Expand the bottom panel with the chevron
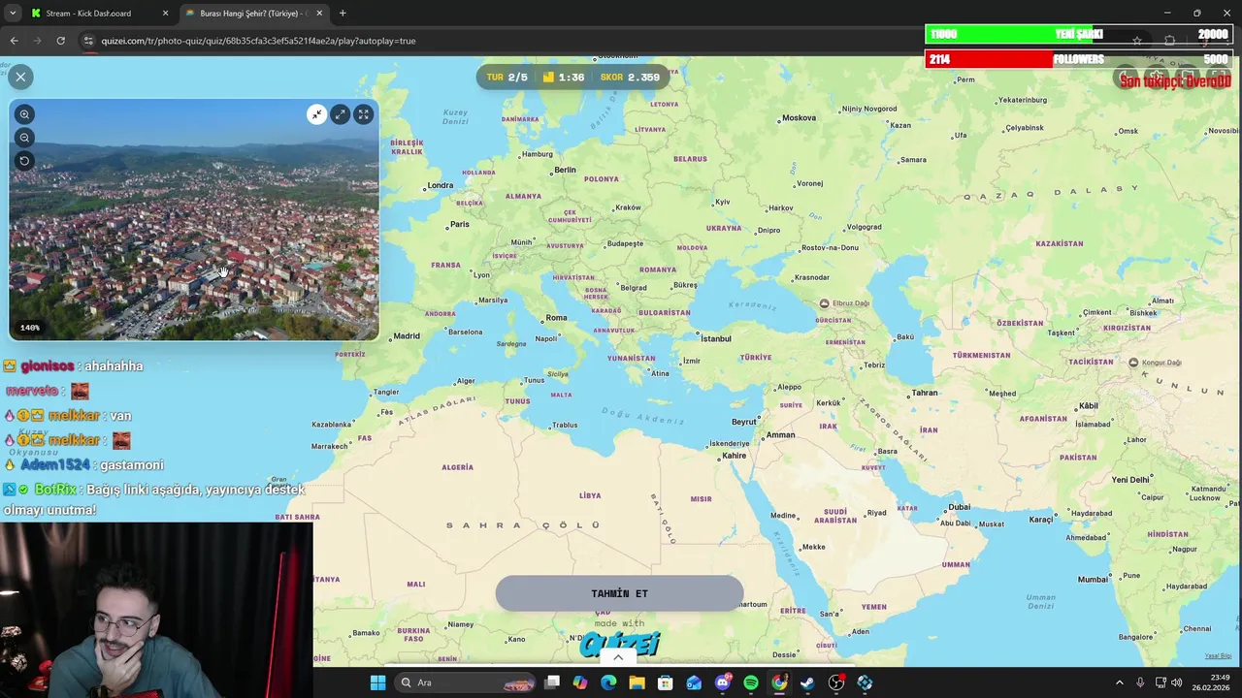The width and height of the screenshot is (1242, 698). (x=618, y=657)
